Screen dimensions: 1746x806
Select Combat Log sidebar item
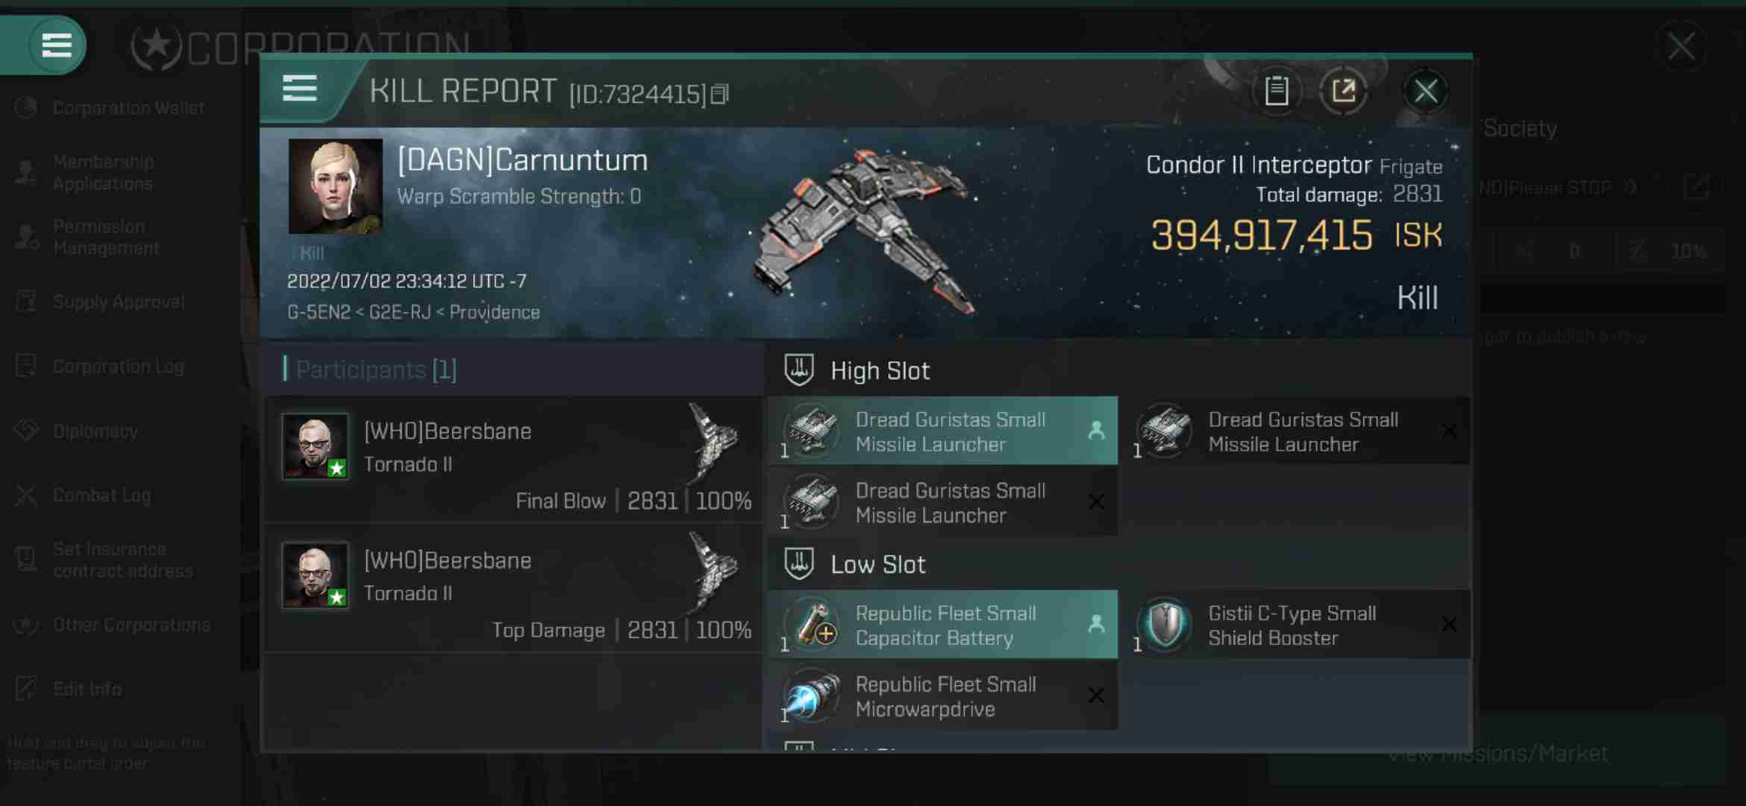[x=101, y=494]
